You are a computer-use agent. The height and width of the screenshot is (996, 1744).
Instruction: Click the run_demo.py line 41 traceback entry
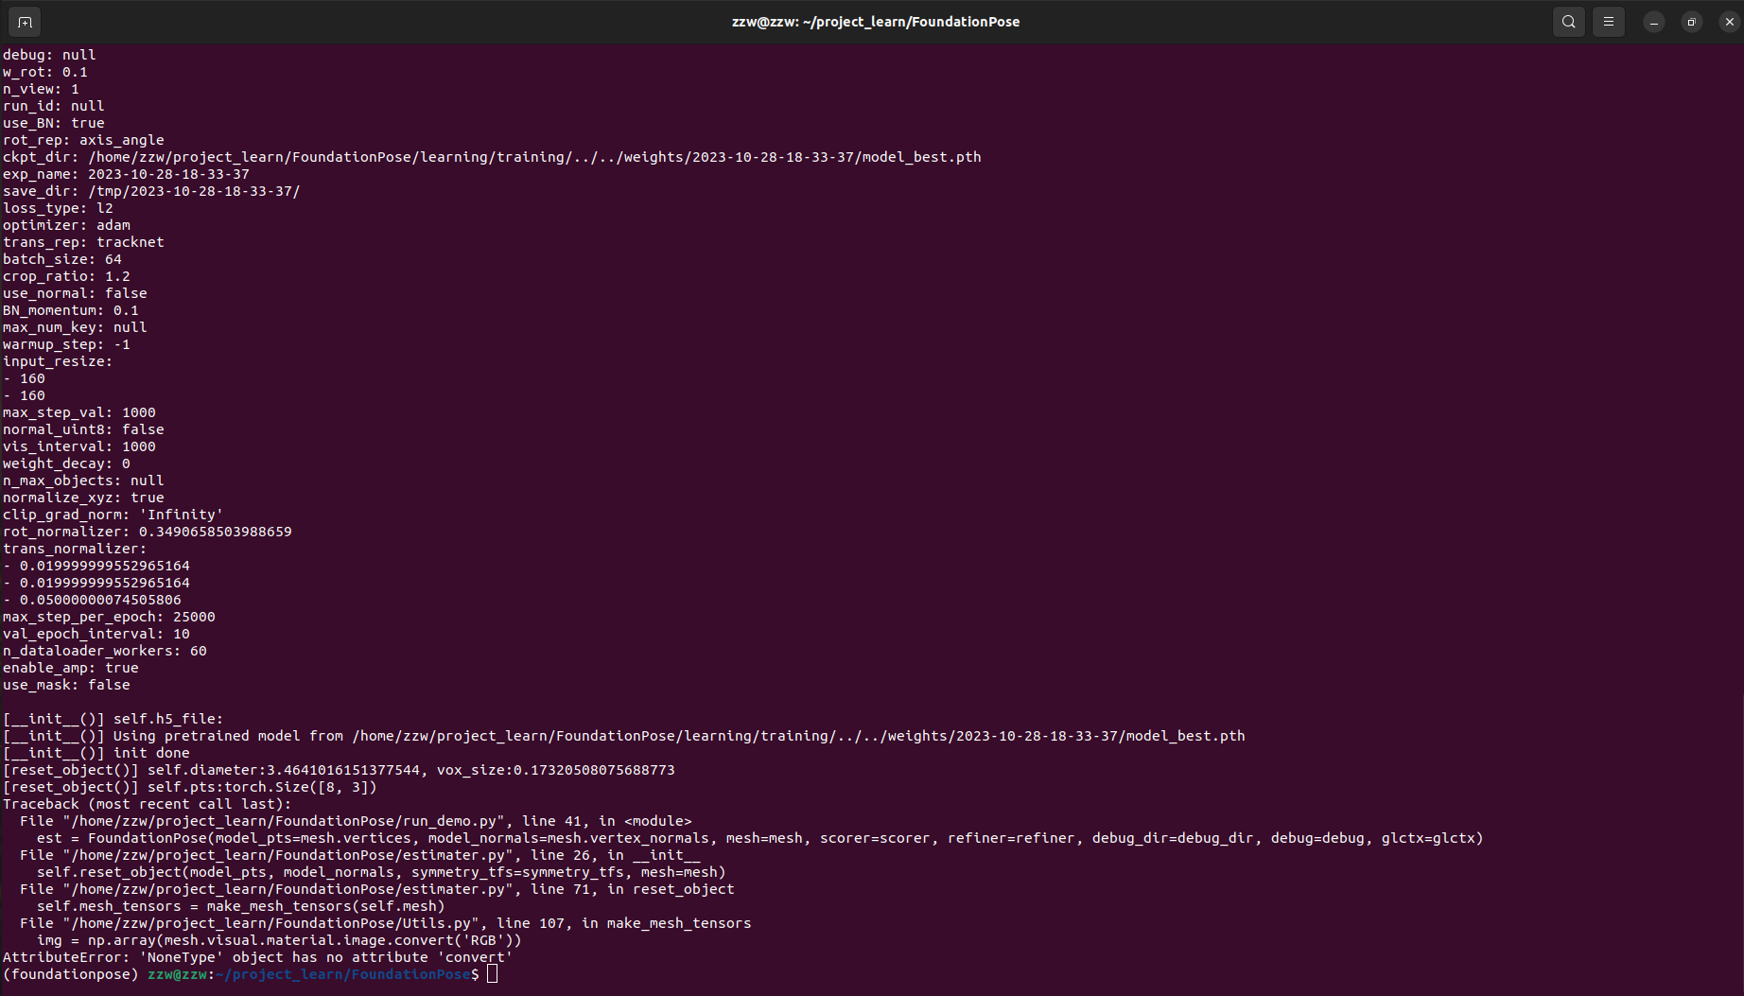(x=356, y=821)
